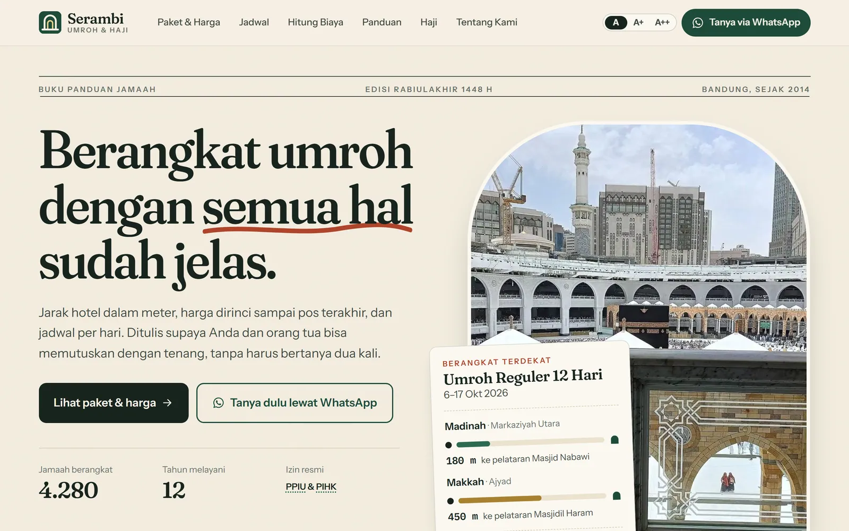Open Tentang Kami page

click(487, 22)
